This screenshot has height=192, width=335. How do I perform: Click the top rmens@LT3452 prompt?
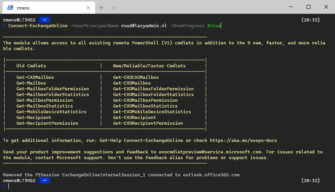click(x=19, y=20)
